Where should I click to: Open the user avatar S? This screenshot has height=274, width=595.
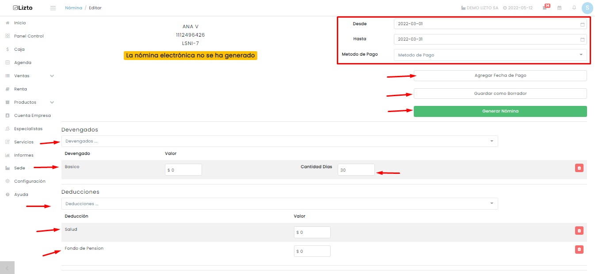pyautogui.click(x=587, y=8)
